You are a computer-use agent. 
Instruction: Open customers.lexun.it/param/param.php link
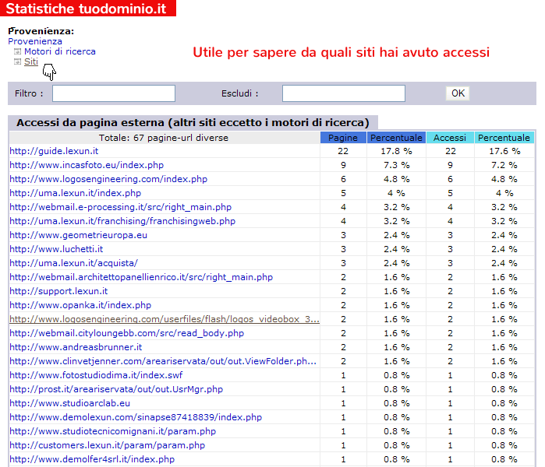pyautogui.click(x=108, y=445)
